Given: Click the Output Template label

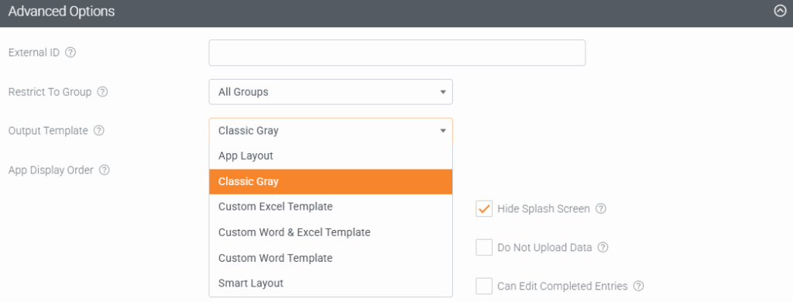Looking at the screenshot, I should 48,131.
